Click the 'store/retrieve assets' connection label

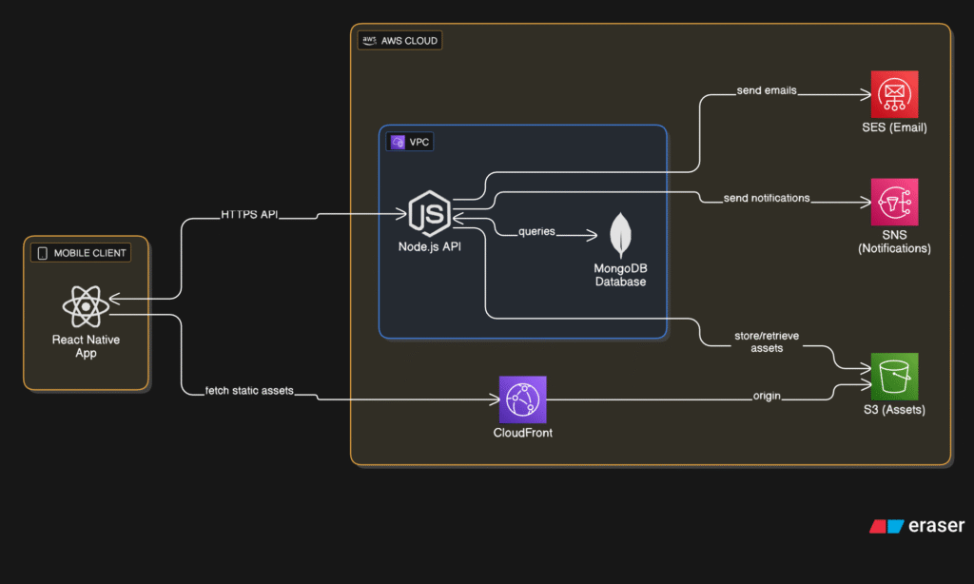click(767, 341)
